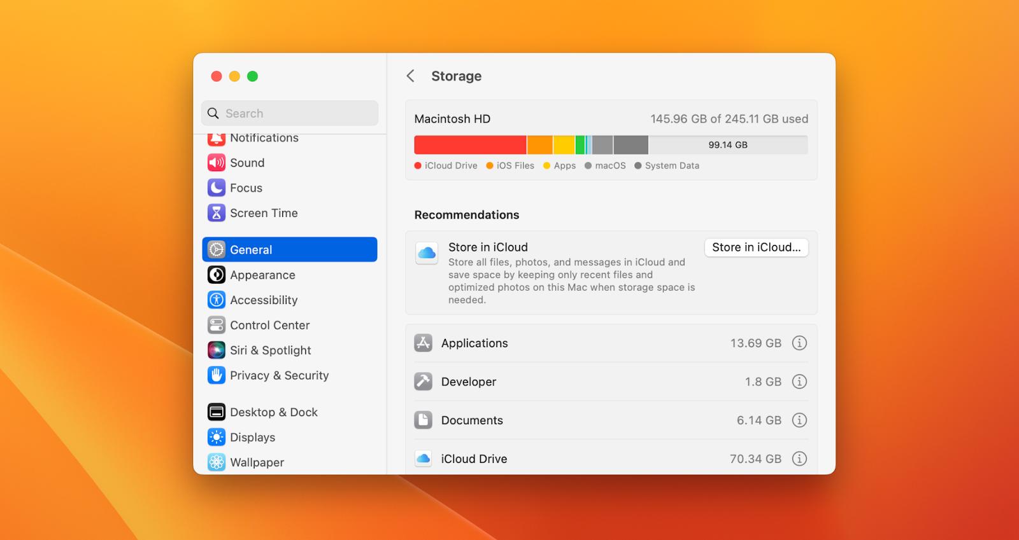The height and width of the screenshot is (540, 1019).
Task: Click the Documents row label
Action: click(x=472, y=420)
